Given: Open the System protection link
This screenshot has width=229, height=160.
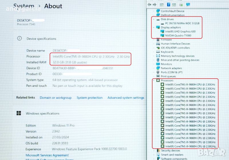Looking at the screenshot, I should coord(89,98).
